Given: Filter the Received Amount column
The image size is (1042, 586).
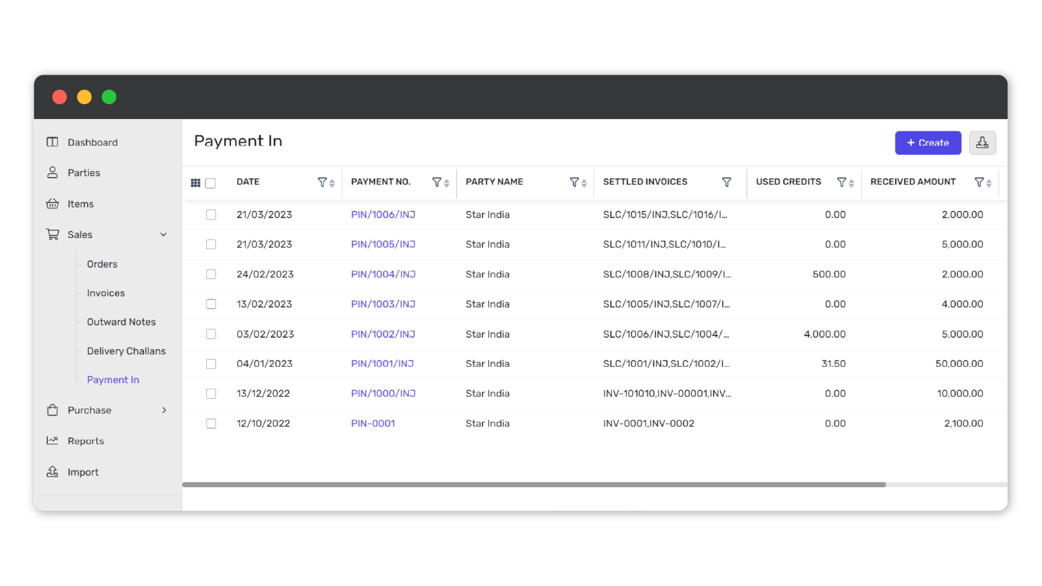Looking at the screenshot, I should 979,182.
